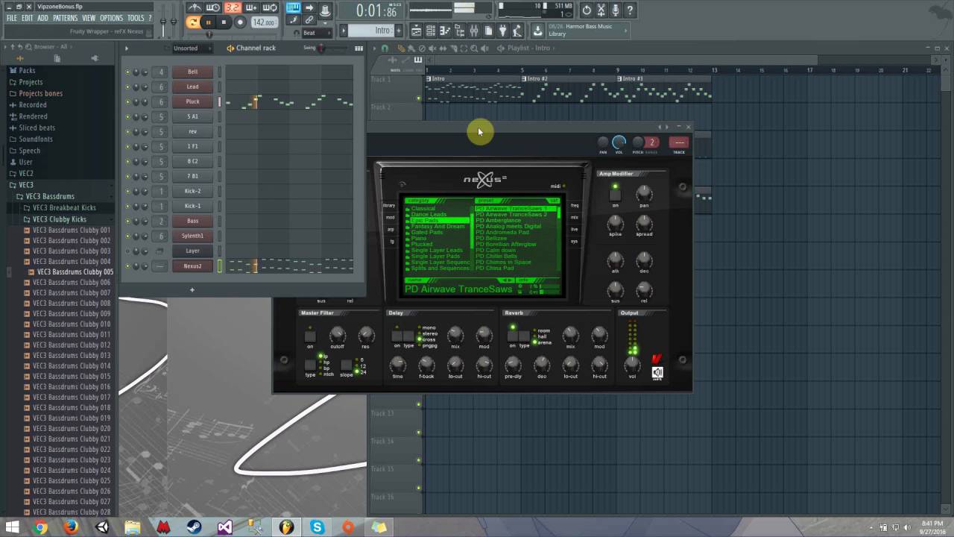
Task: Expand the VEC2 folder in browser
Action: tap(26, 173)
